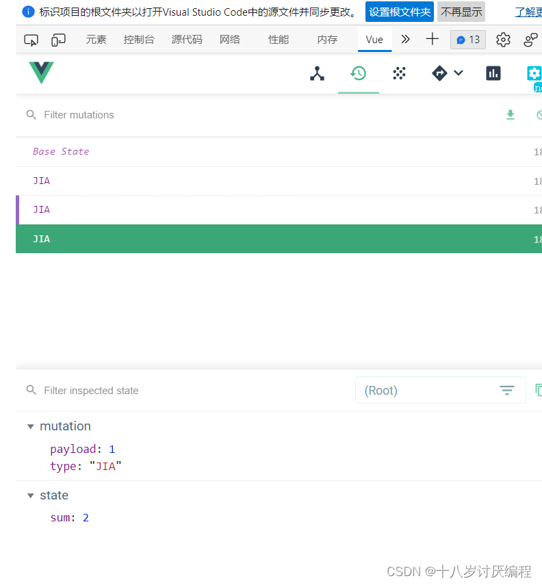Open the (Root) module dropdown
The width and height of the screenshot is (542, 585).
click(441, 390)
